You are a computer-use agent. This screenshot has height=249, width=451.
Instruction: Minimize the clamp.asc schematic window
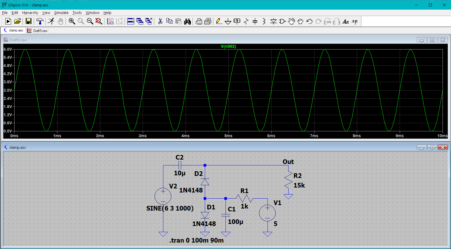click(x=422, y=147)
